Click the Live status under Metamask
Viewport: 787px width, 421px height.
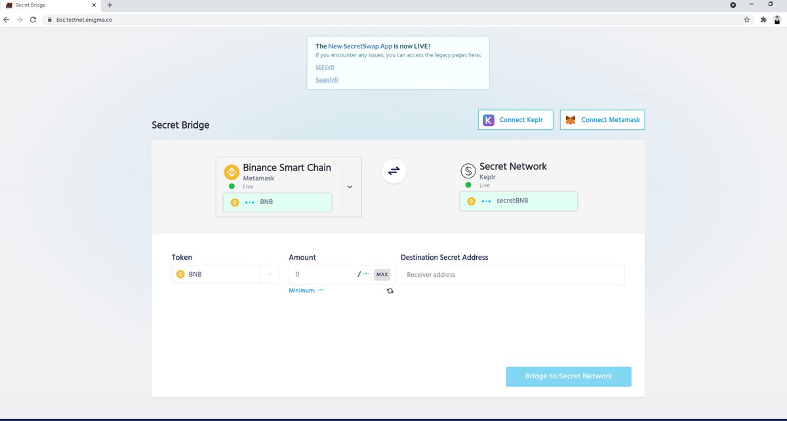(248, 187)
